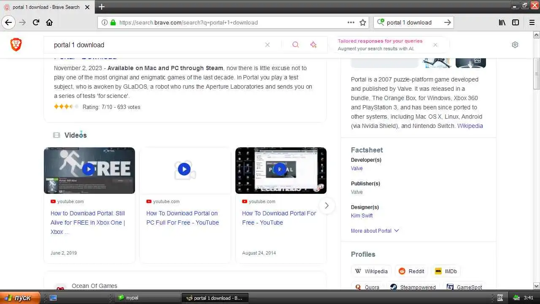
Task: Open How To Download Portal For Free link
Action: [279, 218]
